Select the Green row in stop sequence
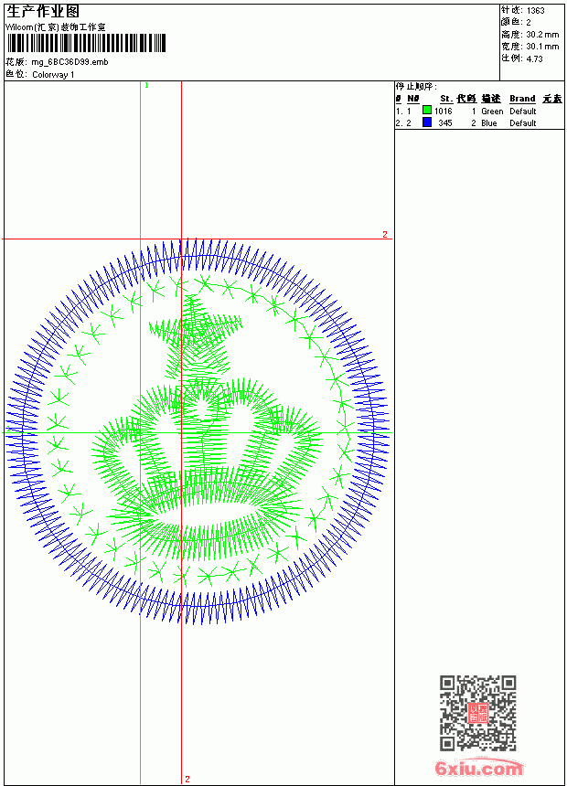 (479, 111)
